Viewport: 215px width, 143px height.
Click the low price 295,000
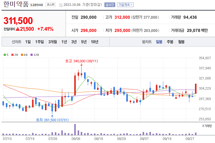click(122, 30)
